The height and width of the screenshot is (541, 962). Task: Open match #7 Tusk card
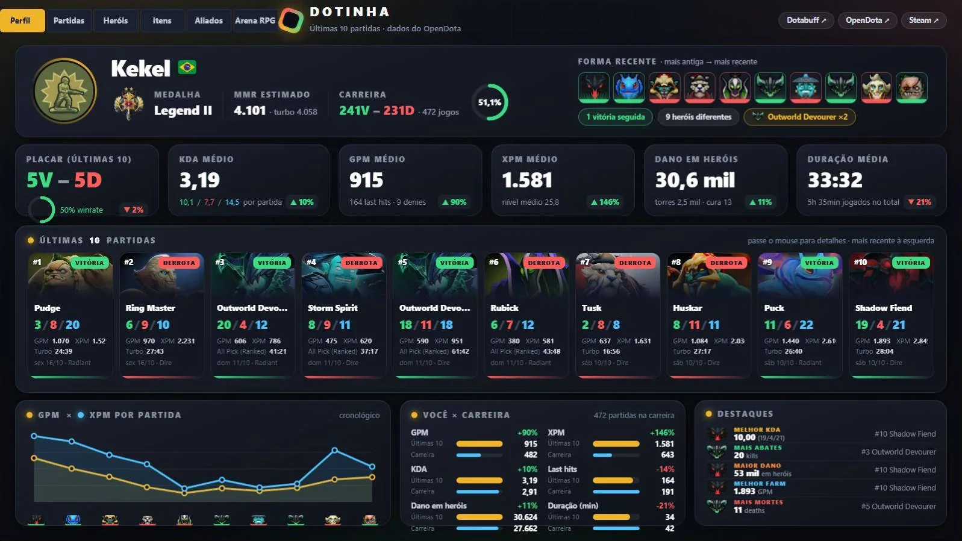point(618,316)
